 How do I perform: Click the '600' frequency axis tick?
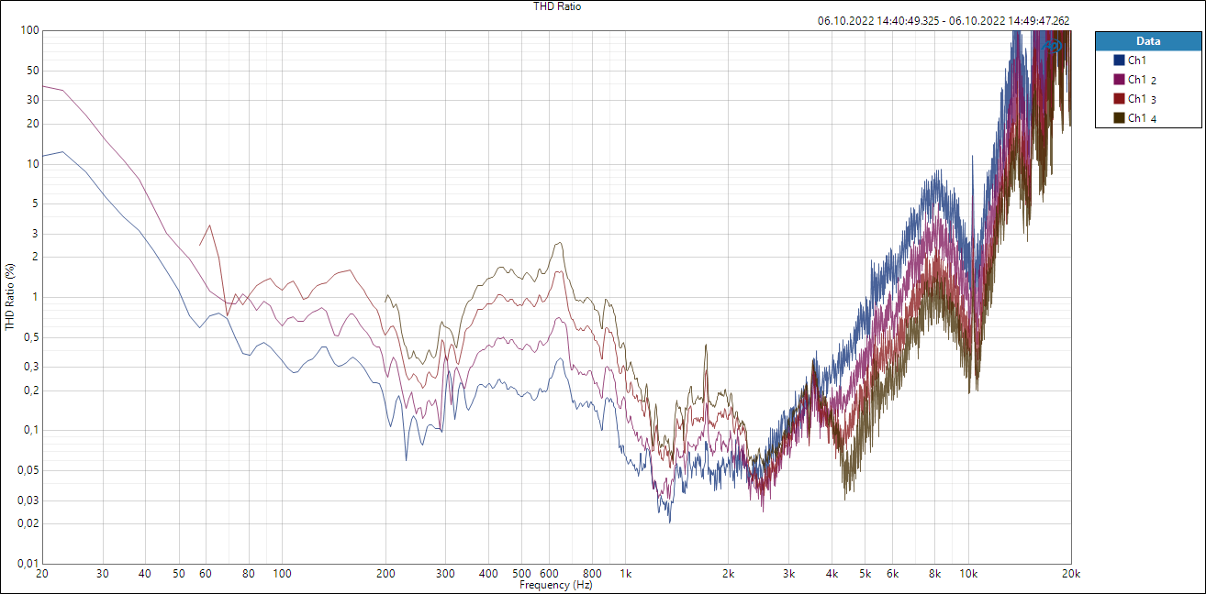550,574
